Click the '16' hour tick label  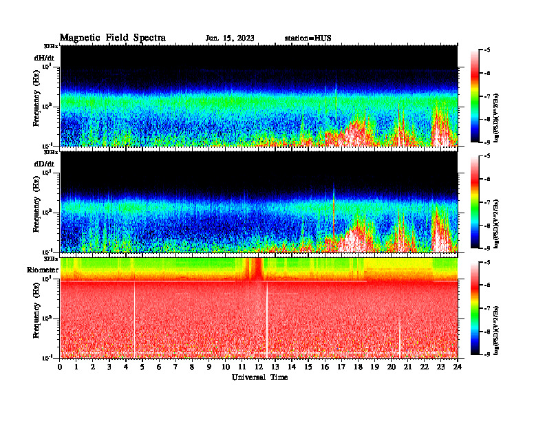[x=325, y=367]
